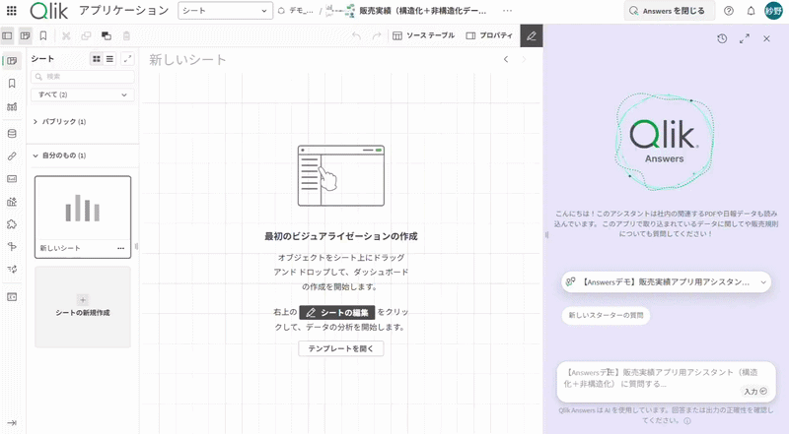Open the top toolbar bookmarks icon
The height and width of the screenshot is (434, 789).
point(43,35)
